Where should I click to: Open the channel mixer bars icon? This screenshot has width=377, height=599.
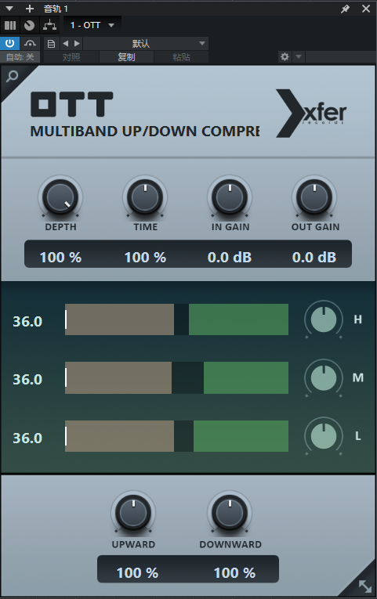click(10, 26)
